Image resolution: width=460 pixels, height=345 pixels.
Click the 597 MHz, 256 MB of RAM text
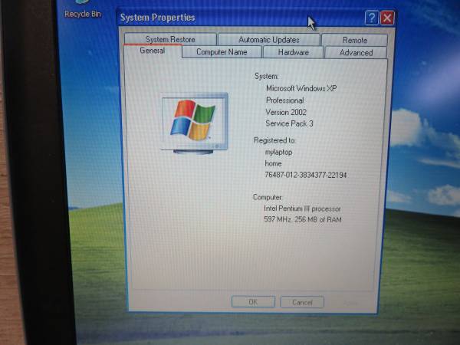[302, 220]
